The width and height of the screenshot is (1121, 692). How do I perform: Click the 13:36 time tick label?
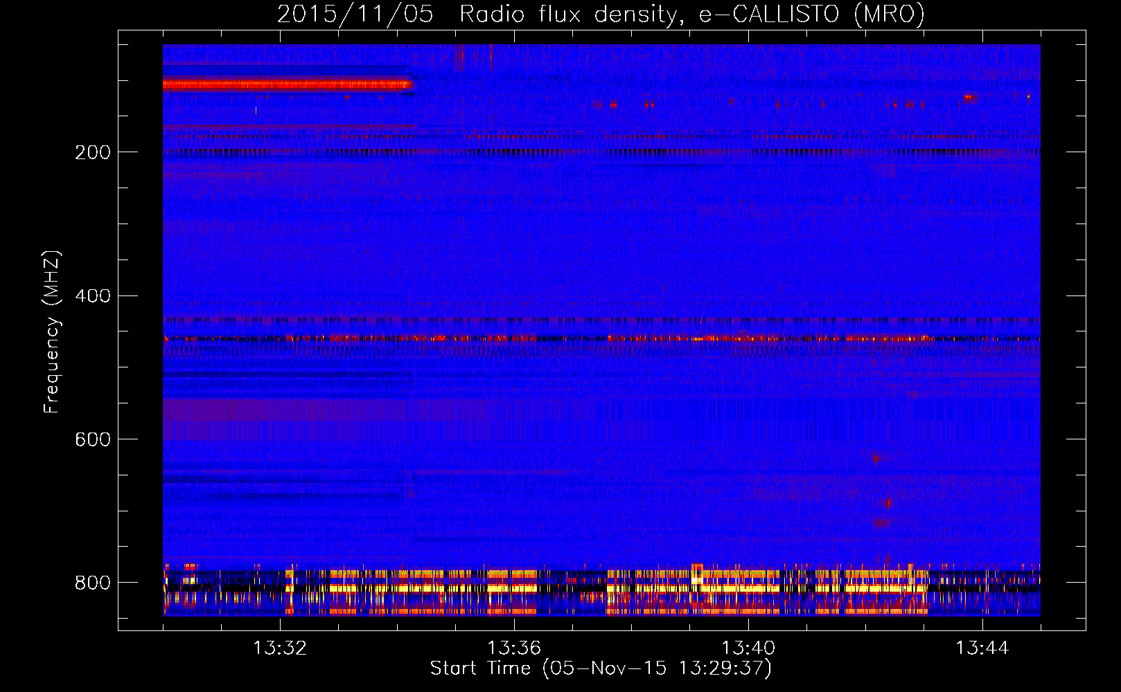pos(514,648)
